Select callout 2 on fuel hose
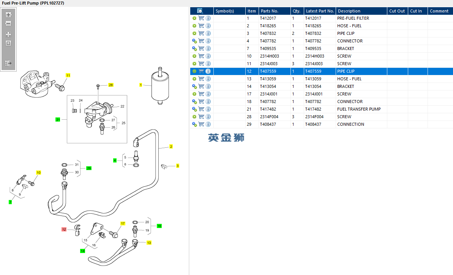453x275 pixels. tap(171, 147)
